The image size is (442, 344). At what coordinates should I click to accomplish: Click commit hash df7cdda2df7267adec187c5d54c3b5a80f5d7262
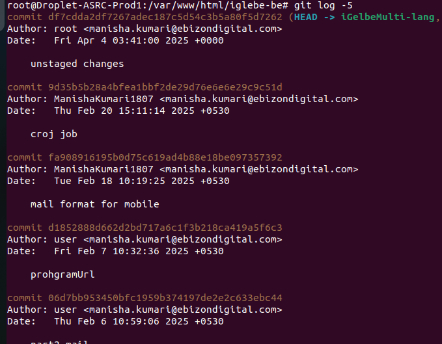click(x=165, y=17)
